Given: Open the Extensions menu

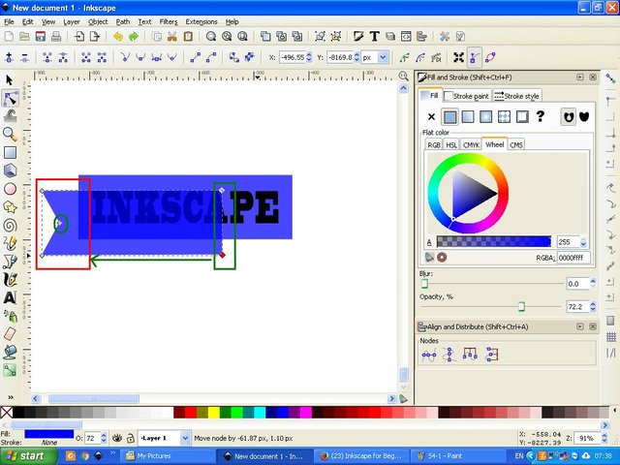Looking at the screenshot, I should click(x=201, y=21).
